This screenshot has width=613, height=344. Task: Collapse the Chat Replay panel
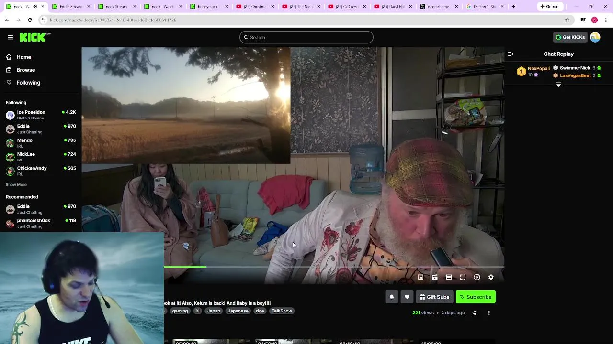click(511, 54)
